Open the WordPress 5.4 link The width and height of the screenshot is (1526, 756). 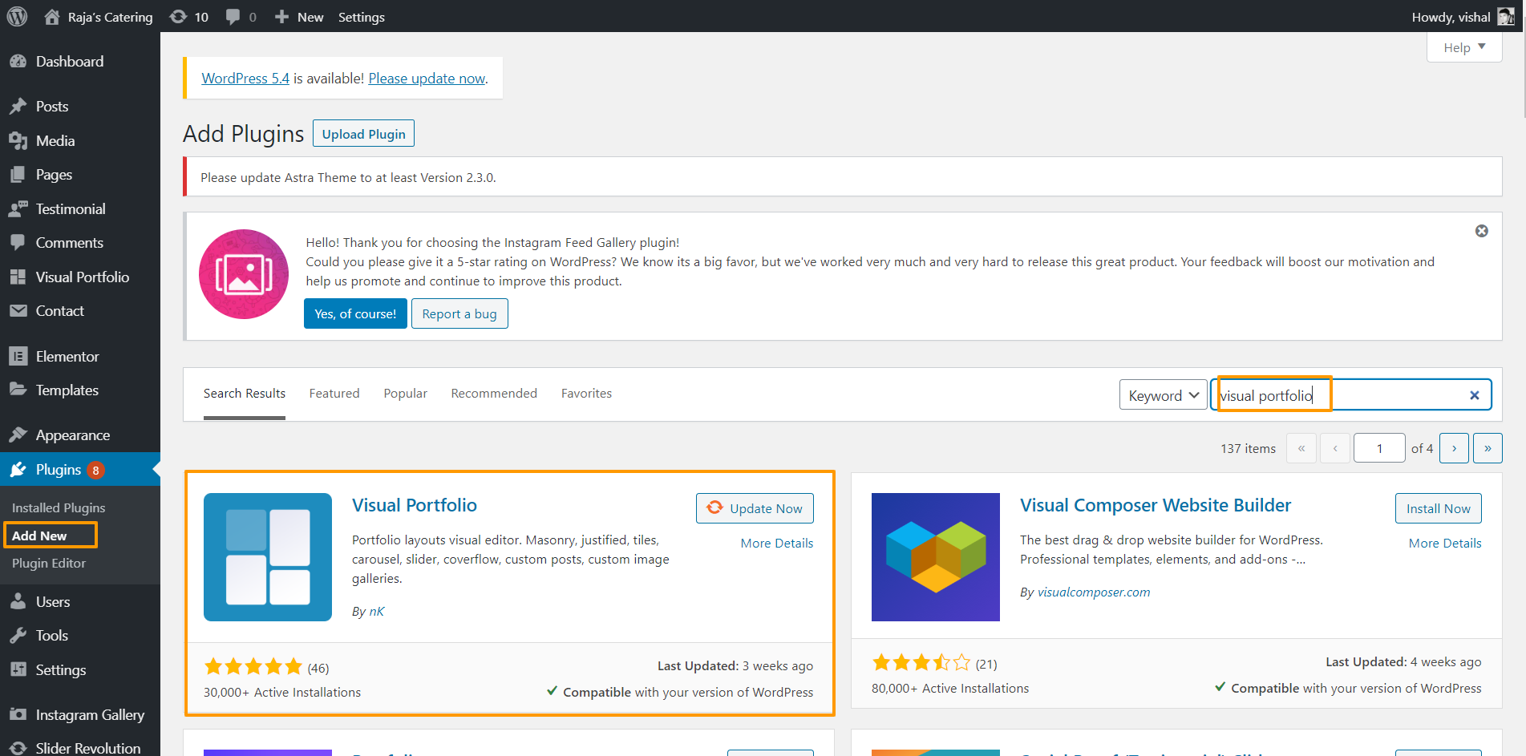(245, 79)
